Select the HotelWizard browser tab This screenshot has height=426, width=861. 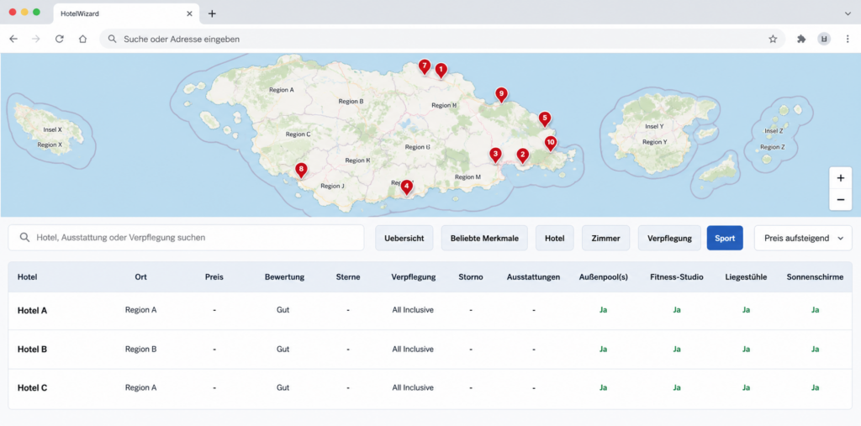(126, 13)
